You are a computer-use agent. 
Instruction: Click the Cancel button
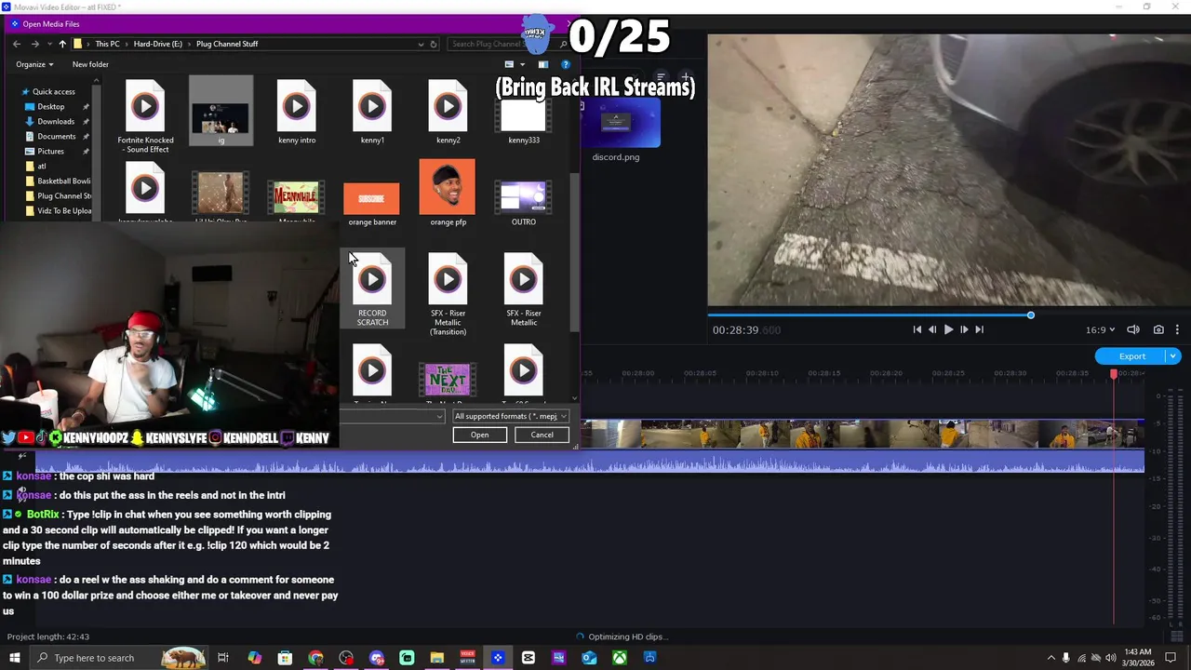coord(542,435)
